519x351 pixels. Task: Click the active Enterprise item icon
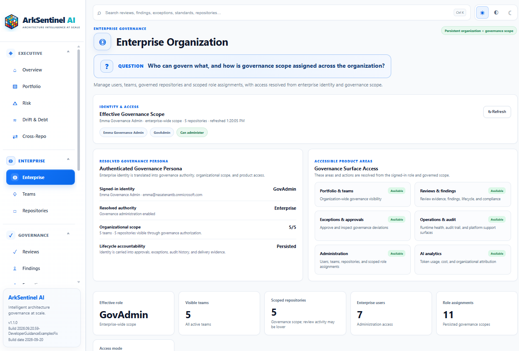15,177
